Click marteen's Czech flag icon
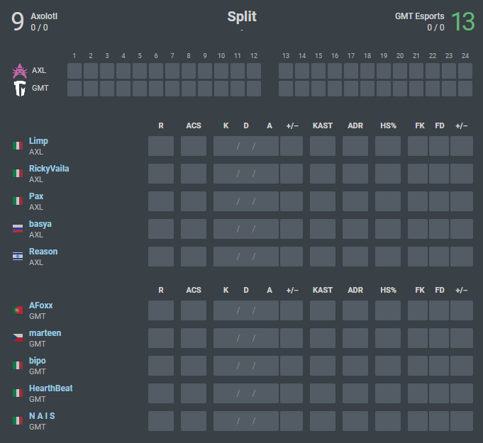This screenshot has width=483, height=443. click(x=18, y=337)
